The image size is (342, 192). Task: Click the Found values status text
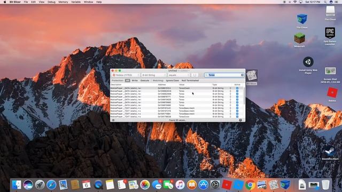point(177,120)
